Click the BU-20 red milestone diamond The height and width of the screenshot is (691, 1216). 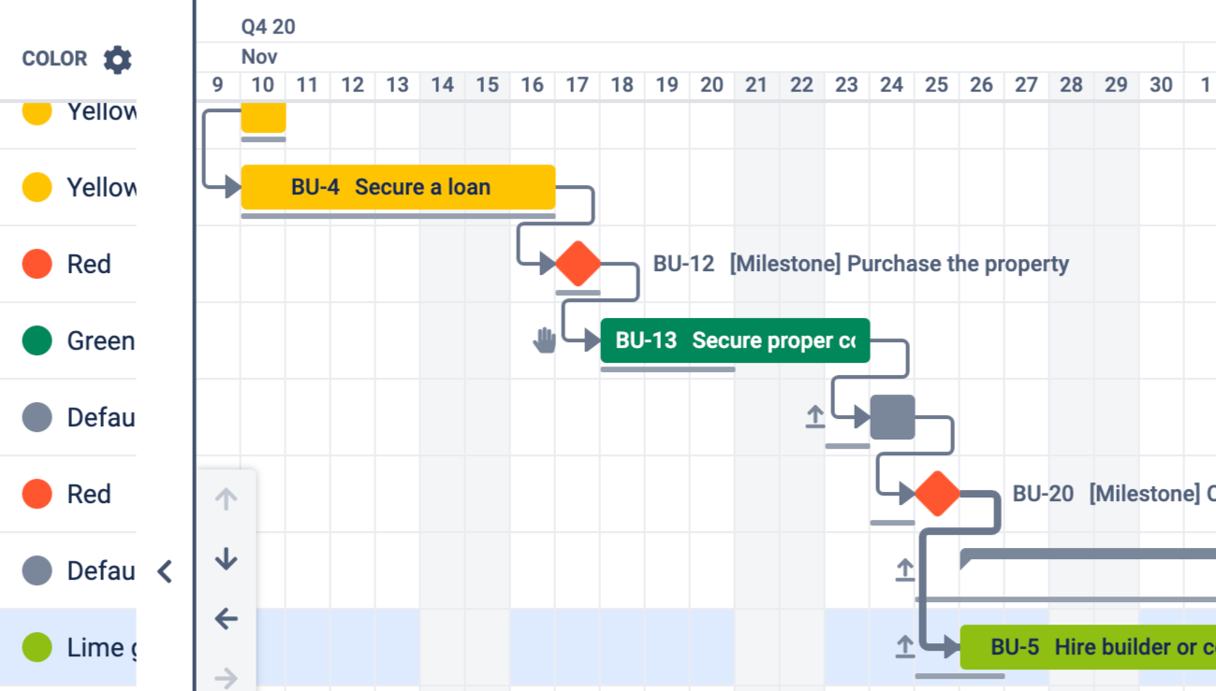(937, 494)
